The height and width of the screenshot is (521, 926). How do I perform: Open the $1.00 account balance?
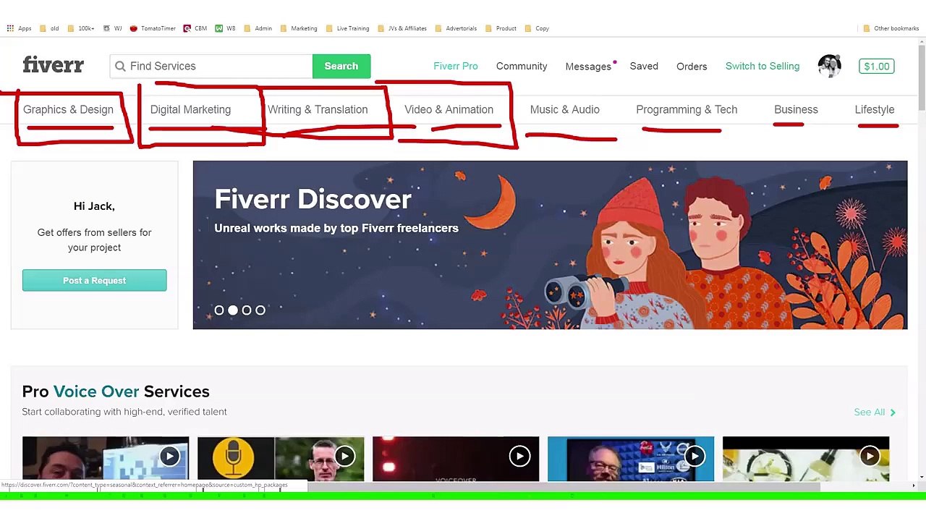(x=877, y=67)
